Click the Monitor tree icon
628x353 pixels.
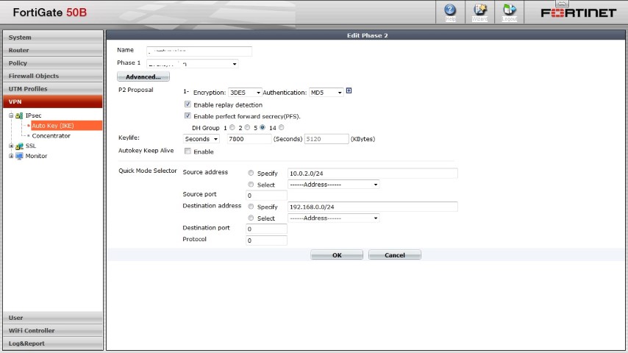pos(19,156)
